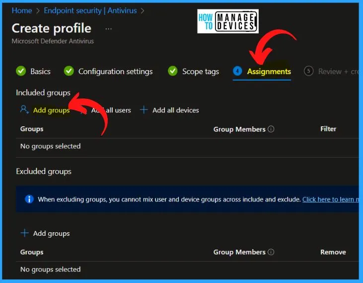Open 'Click here to learn' link
The height and width of the screenshot is (283, 363).
click(331, 199)
